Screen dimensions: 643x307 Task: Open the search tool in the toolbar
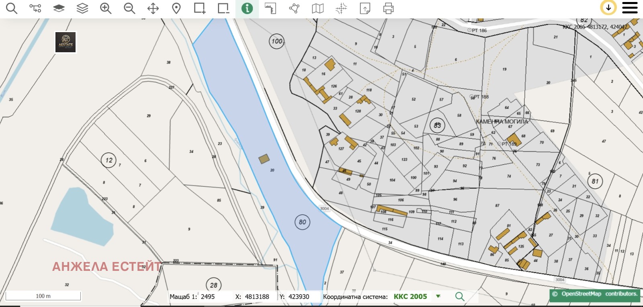12,8
